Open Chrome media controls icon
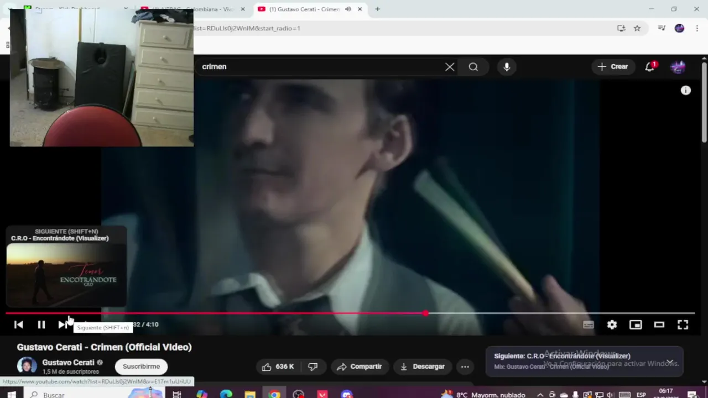The width and height of the screenshot is (708, 398). tap(662, 28)
